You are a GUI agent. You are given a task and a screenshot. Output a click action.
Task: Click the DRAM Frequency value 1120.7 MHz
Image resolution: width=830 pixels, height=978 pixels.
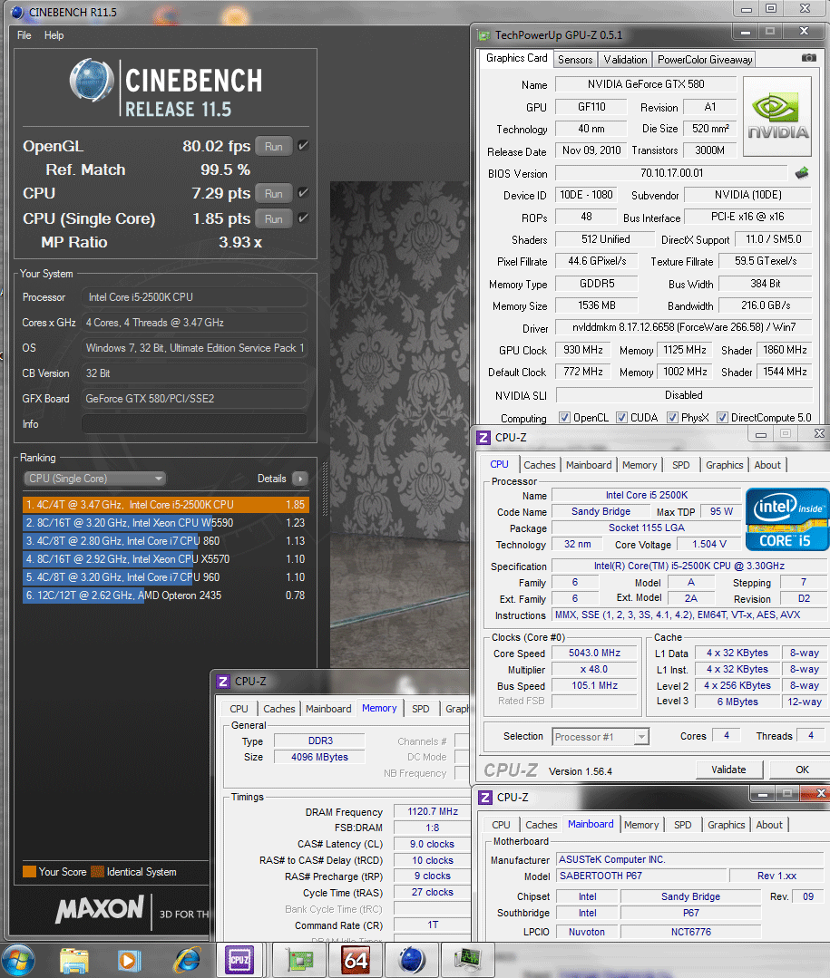[432, 811]
